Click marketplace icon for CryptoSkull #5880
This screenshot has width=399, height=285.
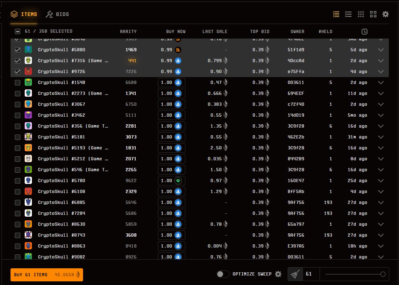coord(178,50)
